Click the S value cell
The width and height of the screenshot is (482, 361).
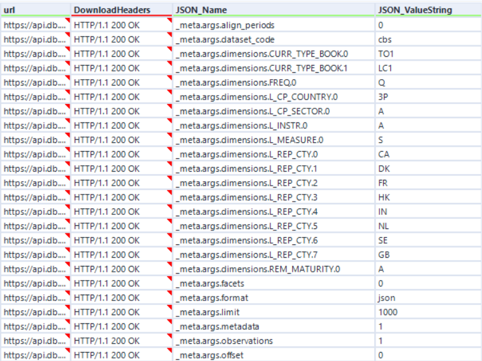click(429, 140)
